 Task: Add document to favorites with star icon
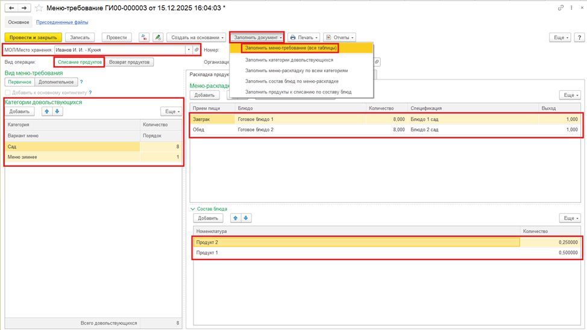point(39,8)
